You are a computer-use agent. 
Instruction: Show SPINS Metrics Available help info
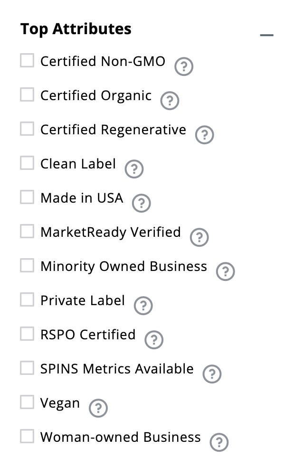[212, 374]
